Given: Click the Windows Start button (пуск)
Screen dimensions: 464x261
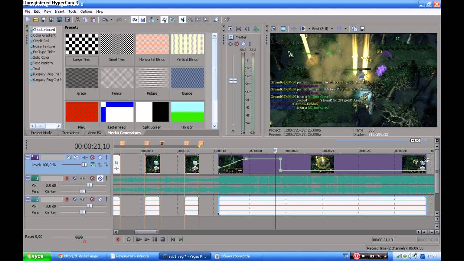Looking at the screenshot, I should (x=38, y=256).
